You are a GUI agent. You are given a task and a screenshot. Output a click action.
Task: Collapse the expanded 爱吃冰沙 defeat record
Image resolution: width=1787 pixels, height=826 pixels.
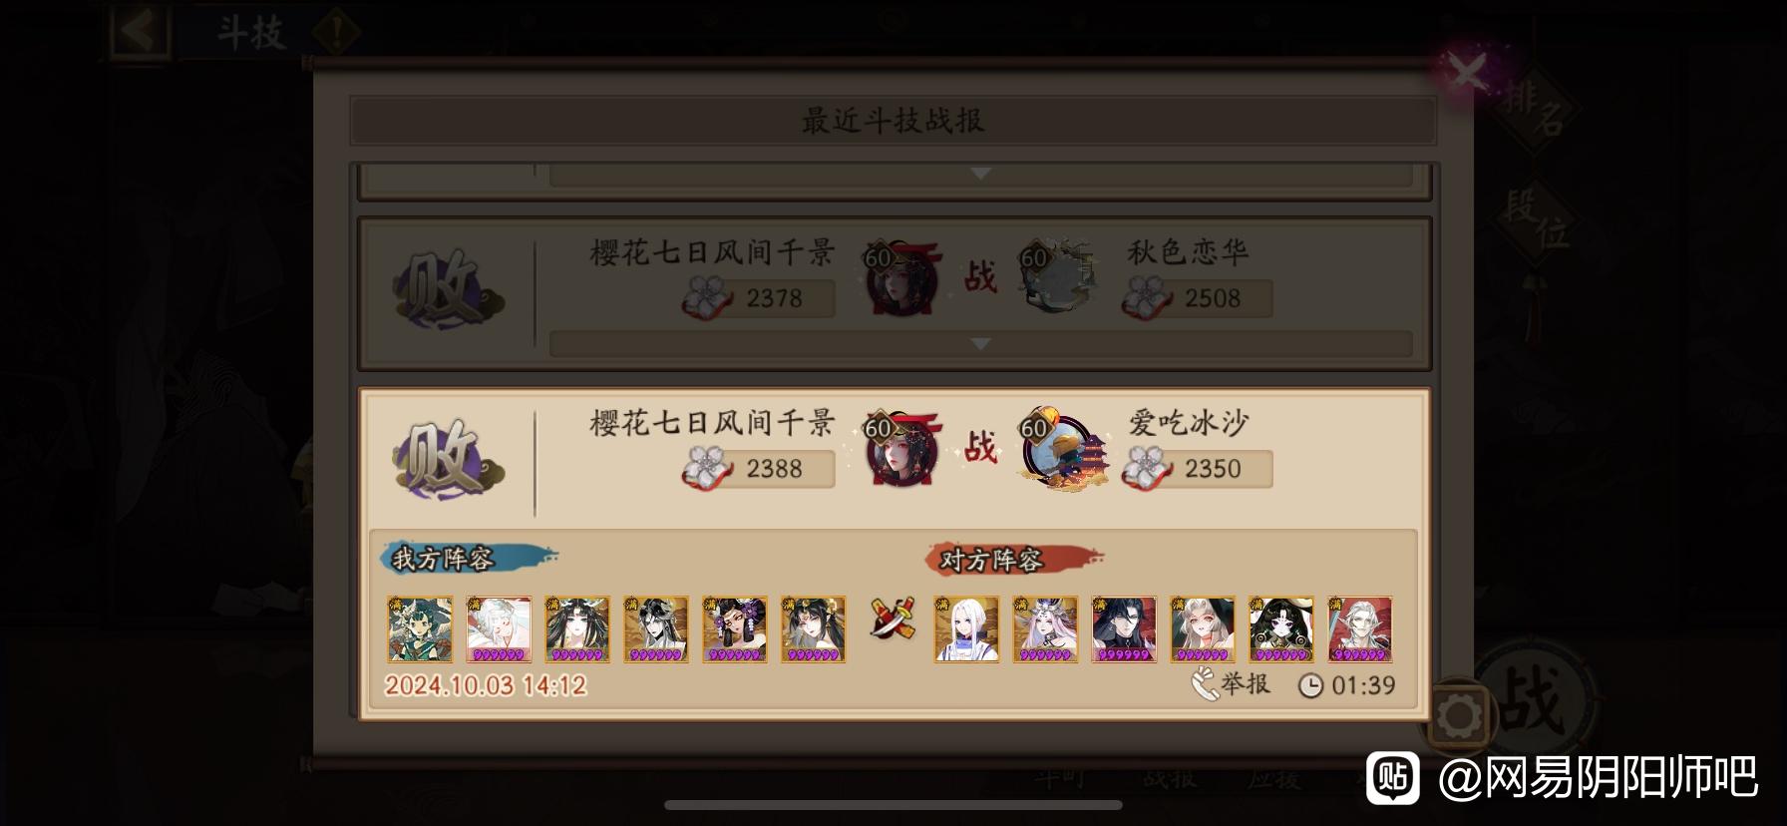[x=893, y=457]
